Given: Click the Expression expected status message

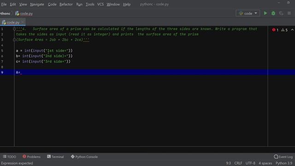Looking at the screenshot, I should pyautogui.click(x=17, y=163).
